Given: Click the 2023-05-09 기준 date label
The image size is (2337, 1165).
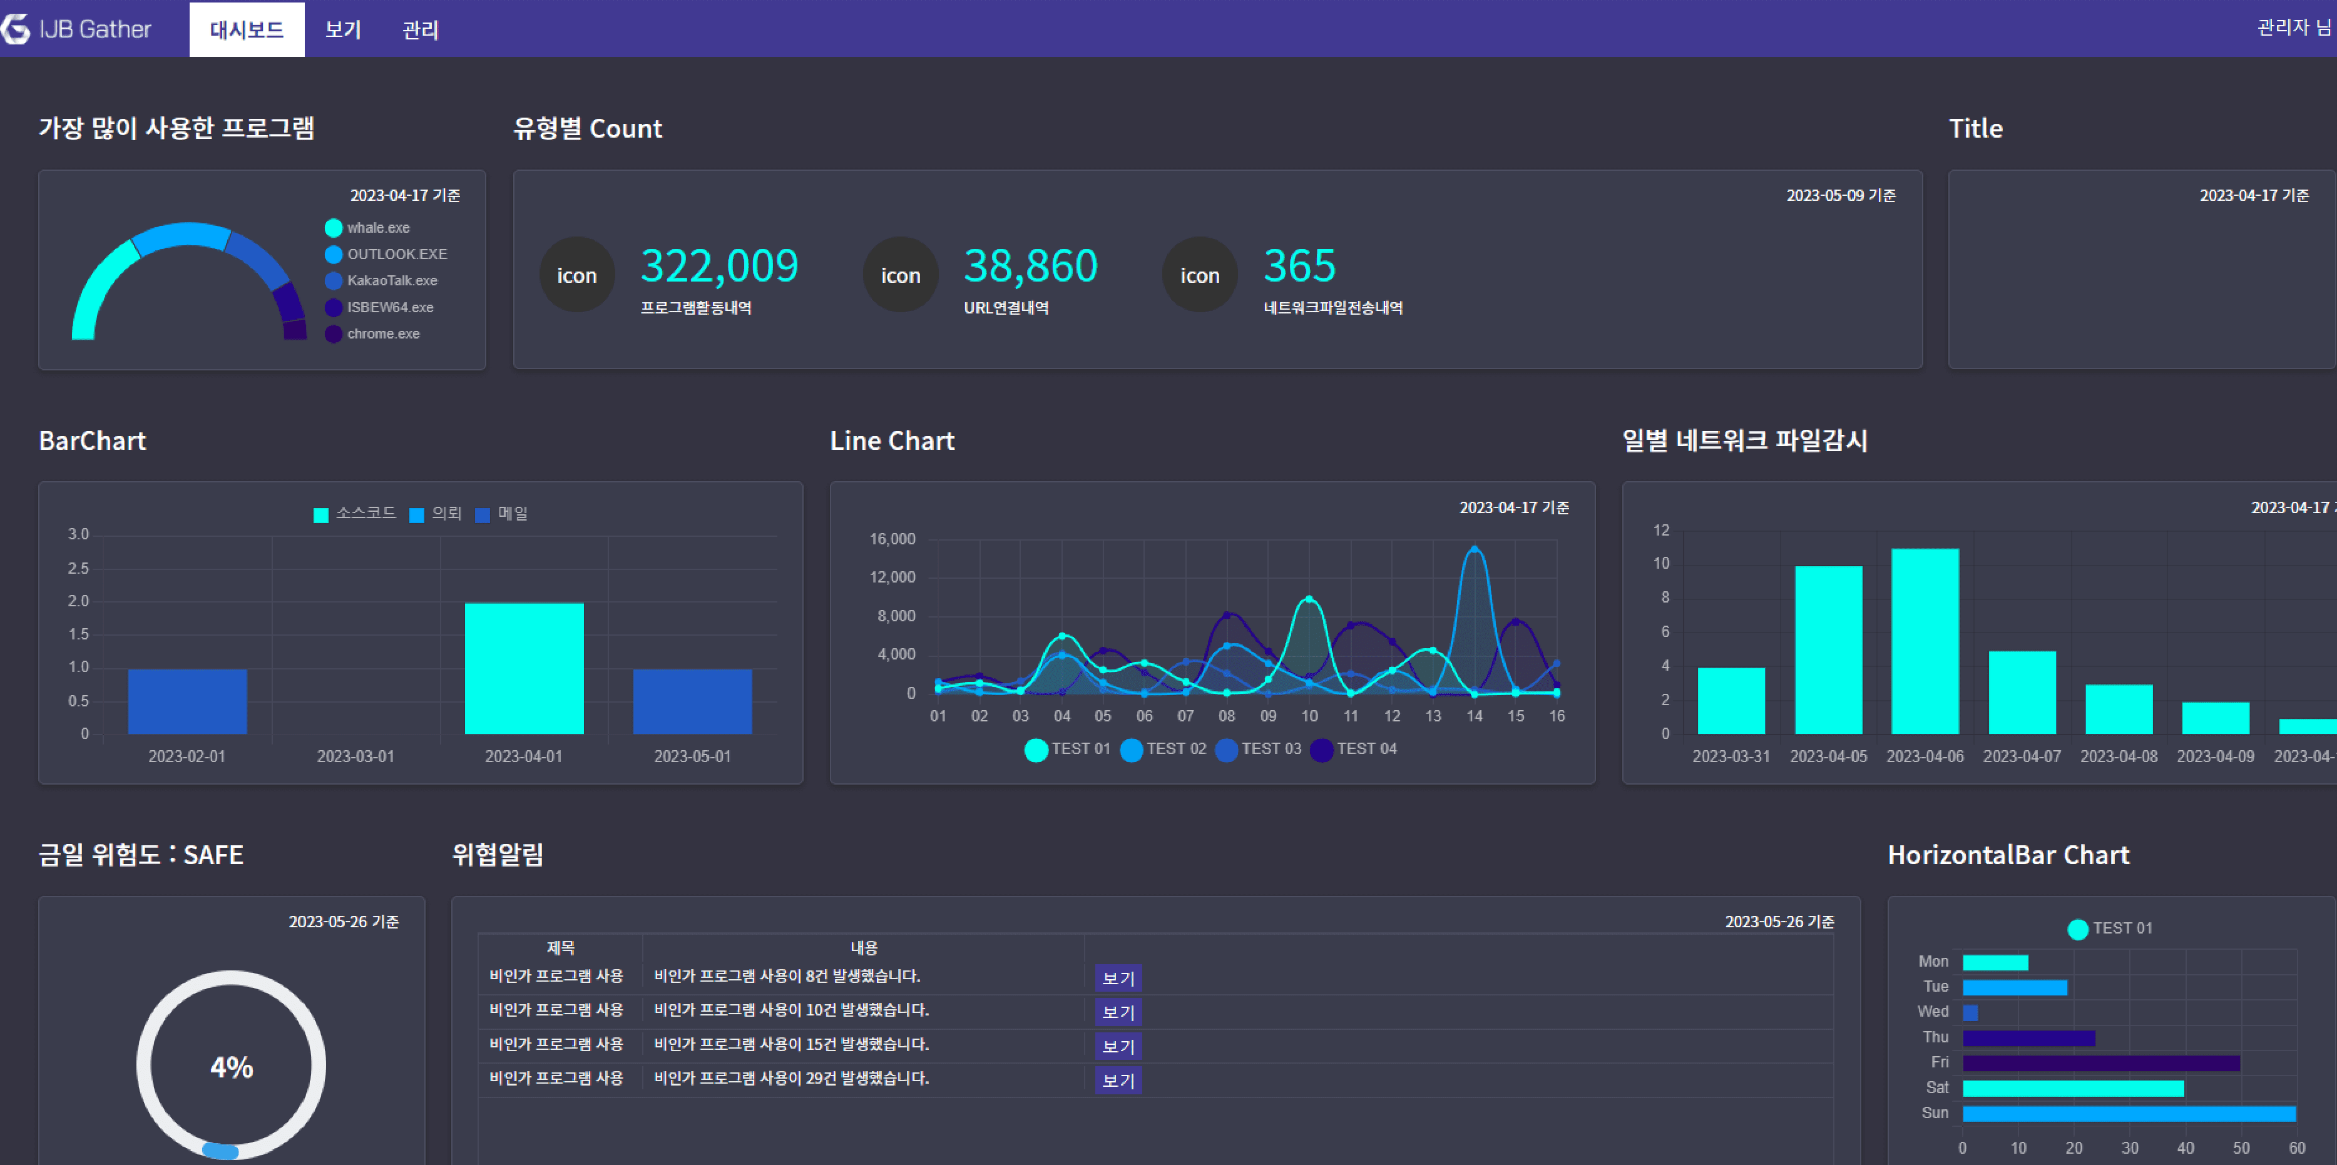Looking at the screenshot, I should [x=1841, y=196].
